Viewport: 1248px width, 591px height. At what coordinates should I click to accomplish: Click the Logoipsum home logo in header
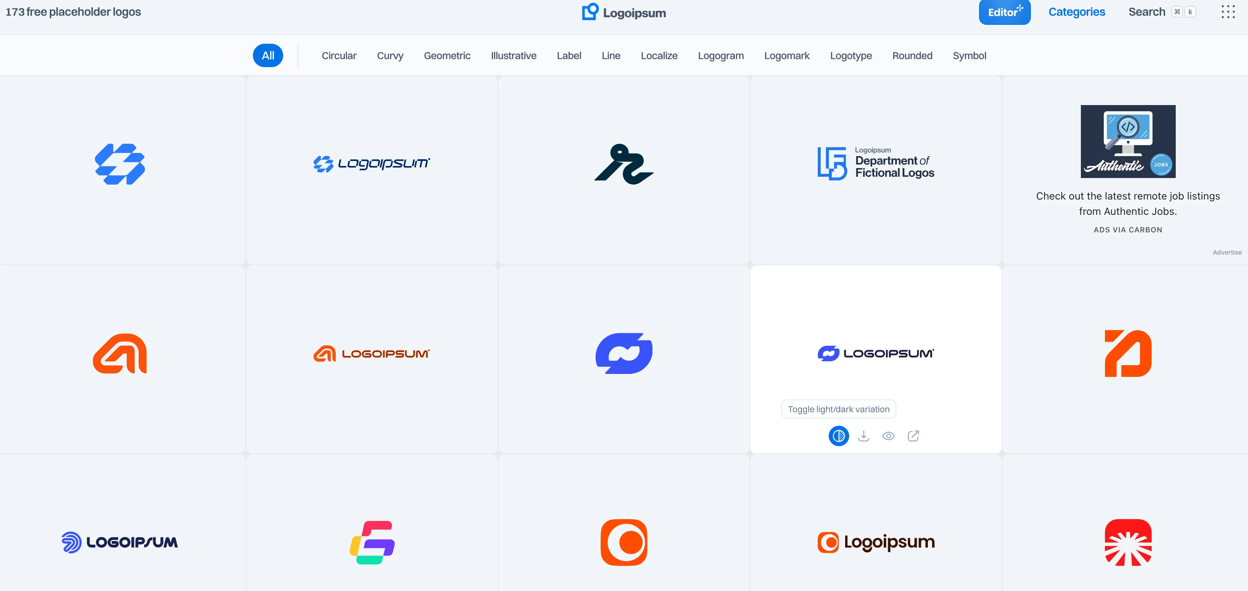click(624, 12)
